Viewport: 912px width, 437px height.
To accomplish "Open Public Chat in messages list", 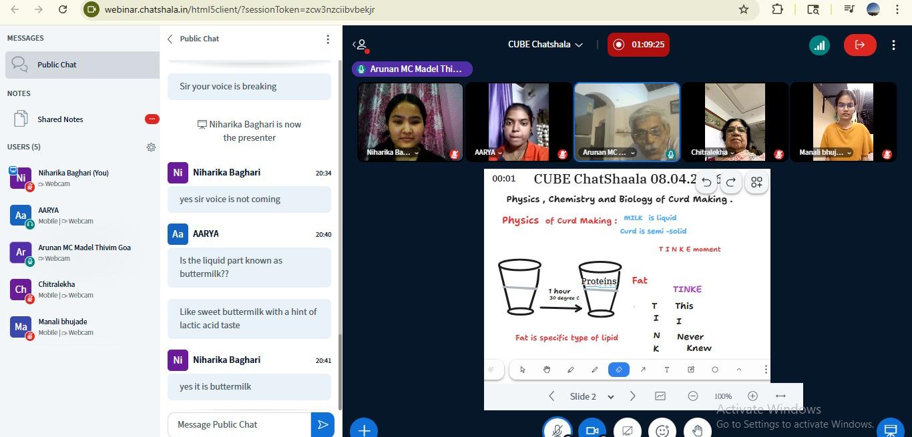I will point(57,65).
